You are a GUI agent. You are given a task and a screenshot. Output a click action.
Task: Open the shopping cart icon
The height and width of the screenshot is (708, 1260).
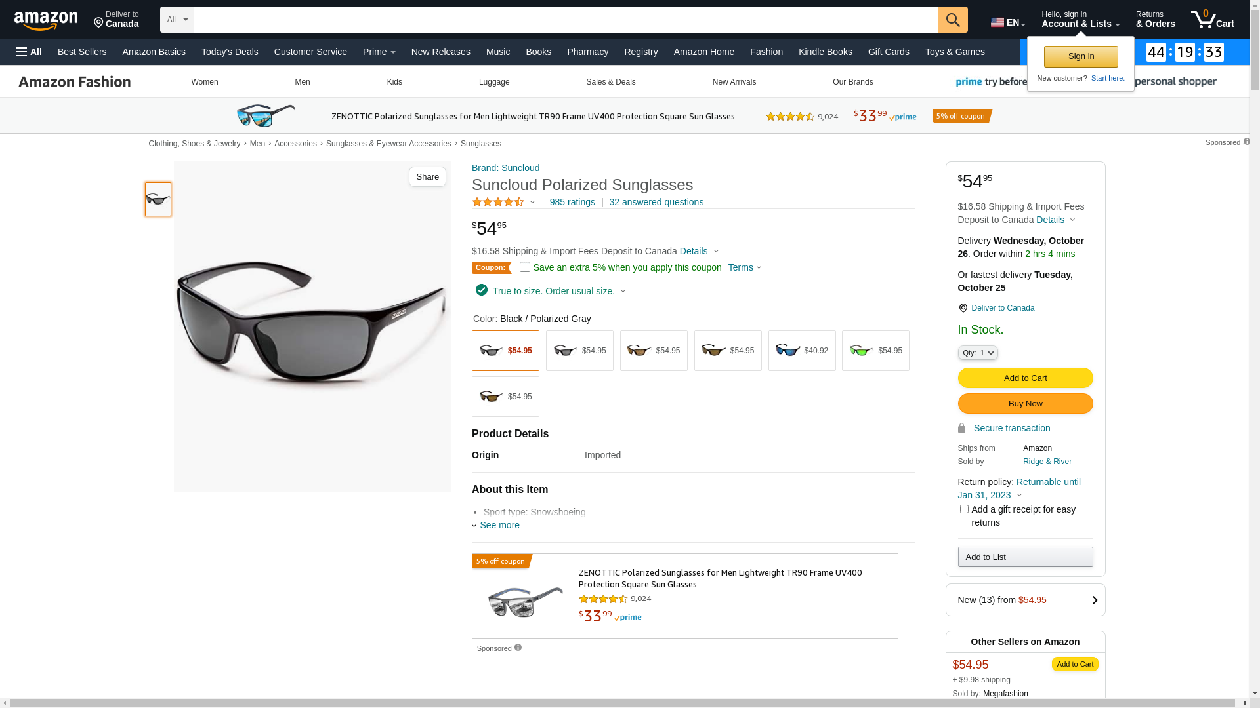1211,20
